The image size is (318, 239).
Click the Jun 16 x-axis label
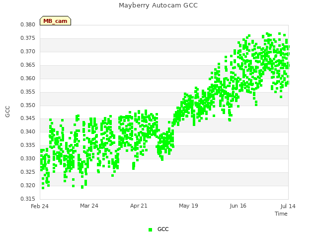click(238, 206)
